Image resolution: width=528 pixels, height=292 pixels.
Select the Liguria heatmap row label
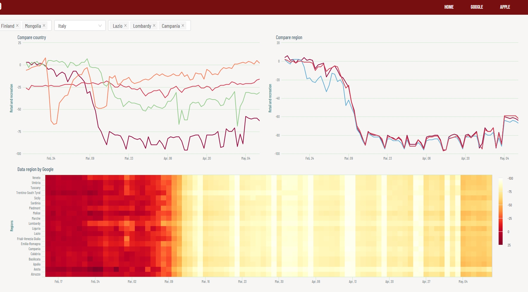click(x=36, y=229)
